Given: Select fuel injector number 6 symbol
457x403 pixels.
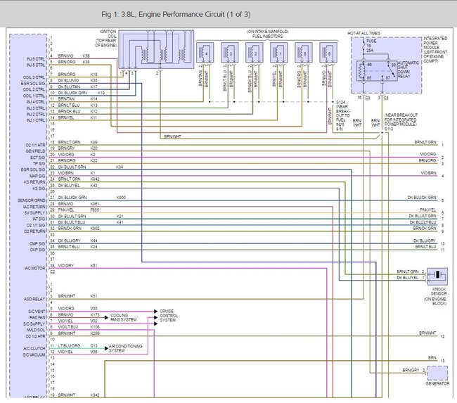Looking at the screenshot, I should tap(329, 52).
